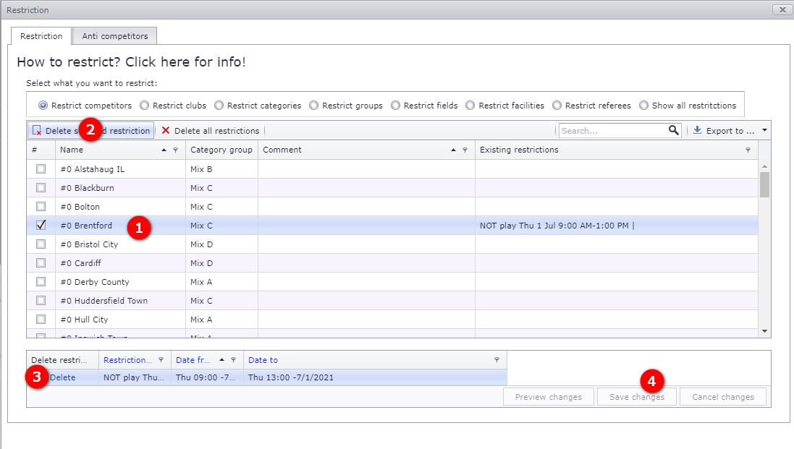Viewport: 794px width, 449px height.
Task: Click the search magnifier icon
Action: 673,130
